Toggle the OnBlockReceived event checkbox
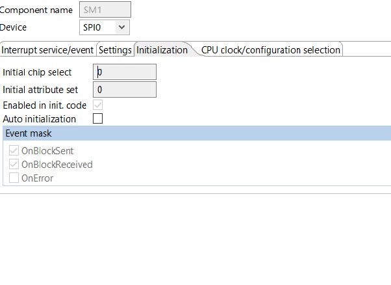Screen dimensions: 391x285 14,165
